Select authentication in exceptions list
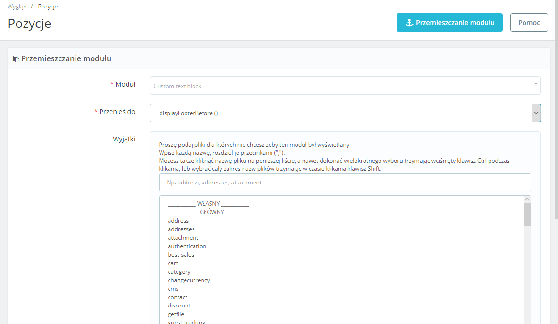 click(187, 246)
